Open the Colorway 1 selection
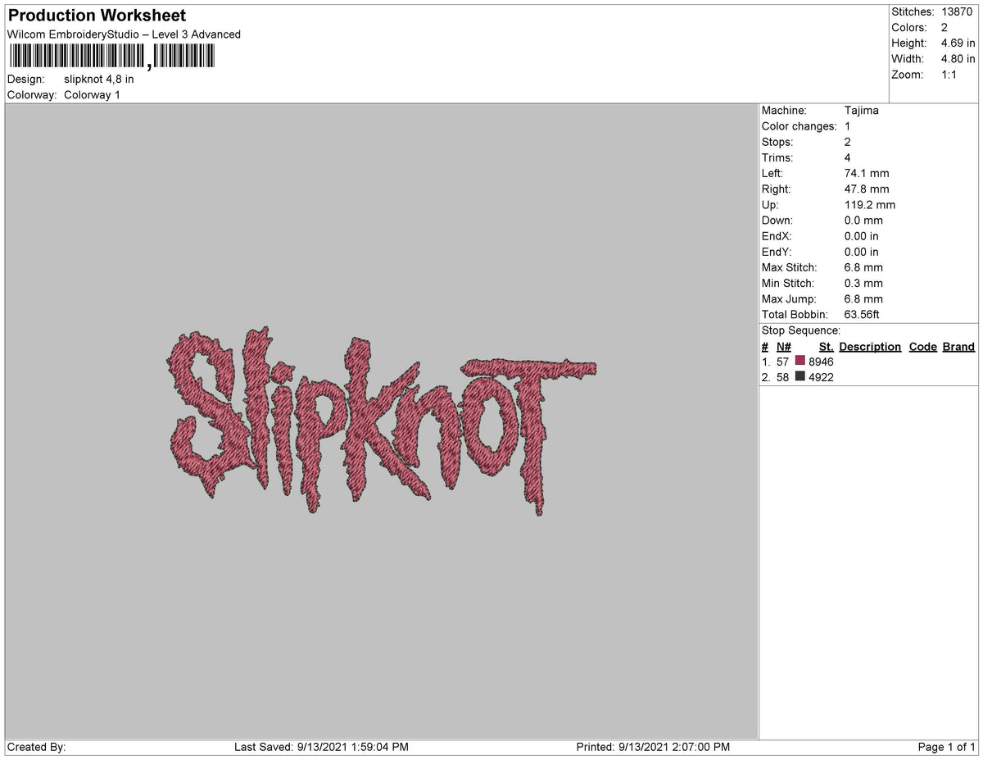983x760 pixels. click(x=93, y=94)
